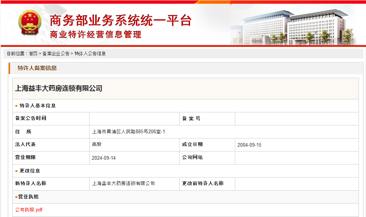Select the company name heading 上海益丰大药房连锁有限公司
This screenshot has height=217, width=366.
point(59,88)
